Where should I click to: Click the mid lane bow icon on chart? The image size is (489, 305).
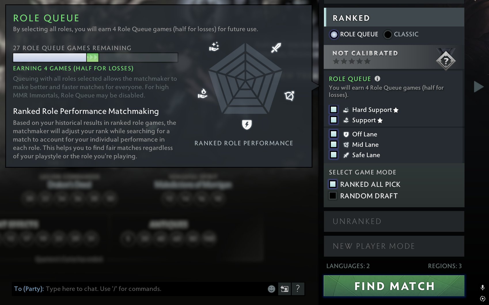pos(289,96)
